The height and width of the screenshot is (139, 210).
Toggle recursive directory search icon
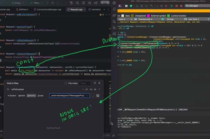click(x=98, y=96)
